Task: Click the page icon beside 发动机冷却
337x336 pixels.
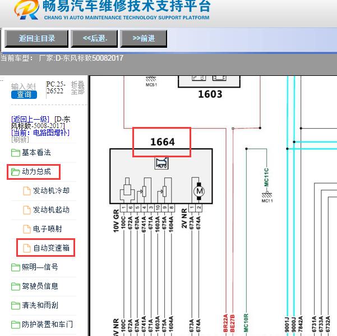Action: click(x=27, y=191)
